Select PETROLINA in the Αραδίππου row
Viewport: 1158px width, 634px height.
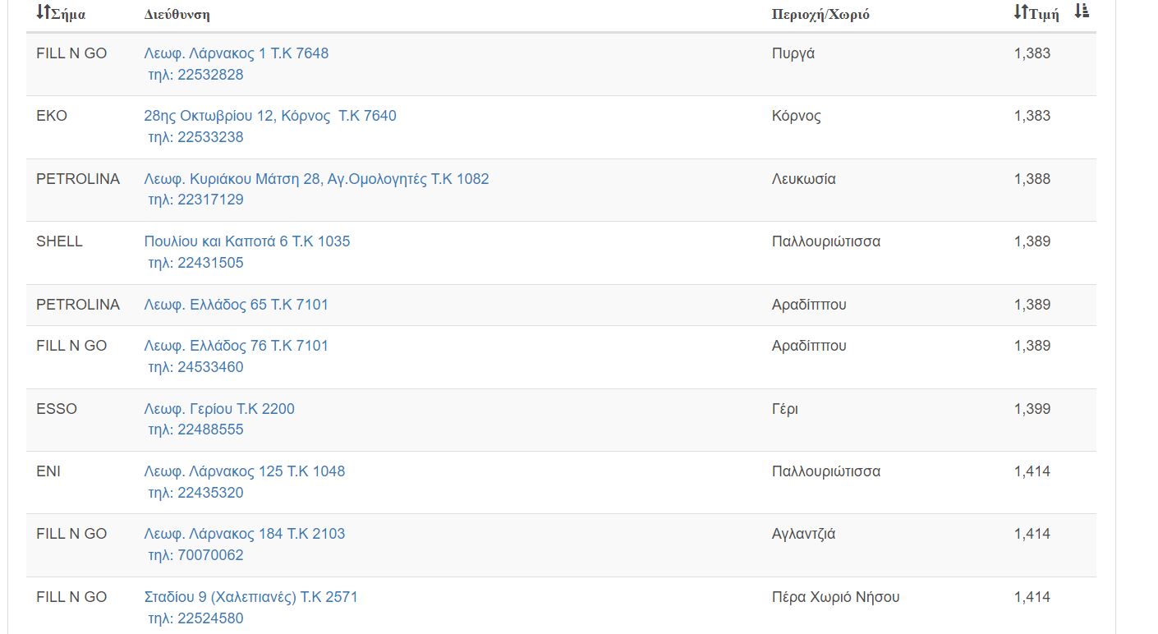78,305
